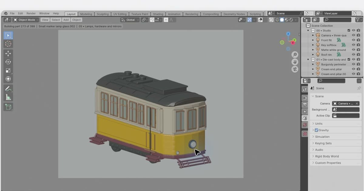Screen dimensions: 364x191
Task: Choose the Rotate tool
Action: 8,62
